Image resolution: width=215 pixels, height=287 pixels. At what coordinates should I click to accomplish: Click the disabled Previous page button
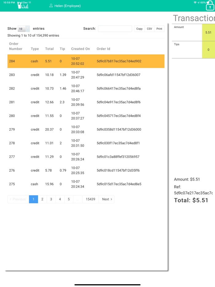(x=18, y=199)
